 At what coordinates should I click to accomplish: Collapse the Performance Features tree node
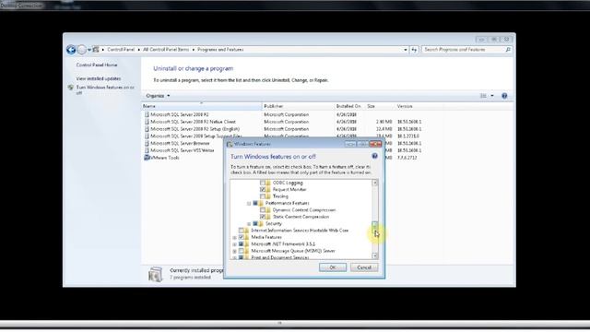[249, 204]
